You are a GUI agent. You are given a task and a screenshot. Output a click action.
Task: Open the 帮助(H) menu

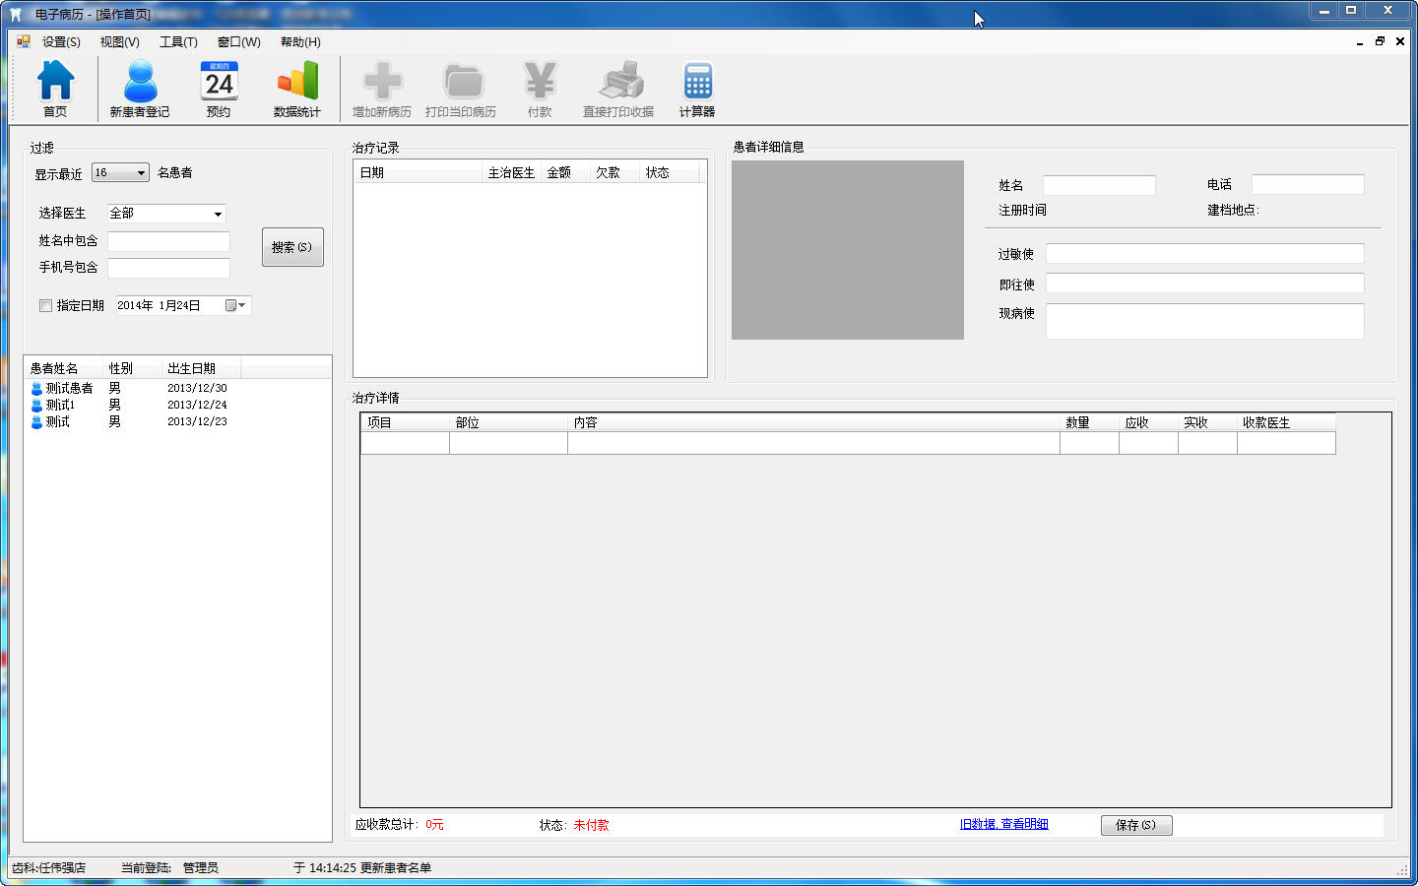300,42
